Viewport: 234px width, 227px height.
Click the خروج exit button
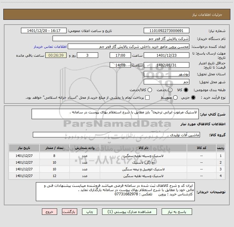click(x=50, y=212)
